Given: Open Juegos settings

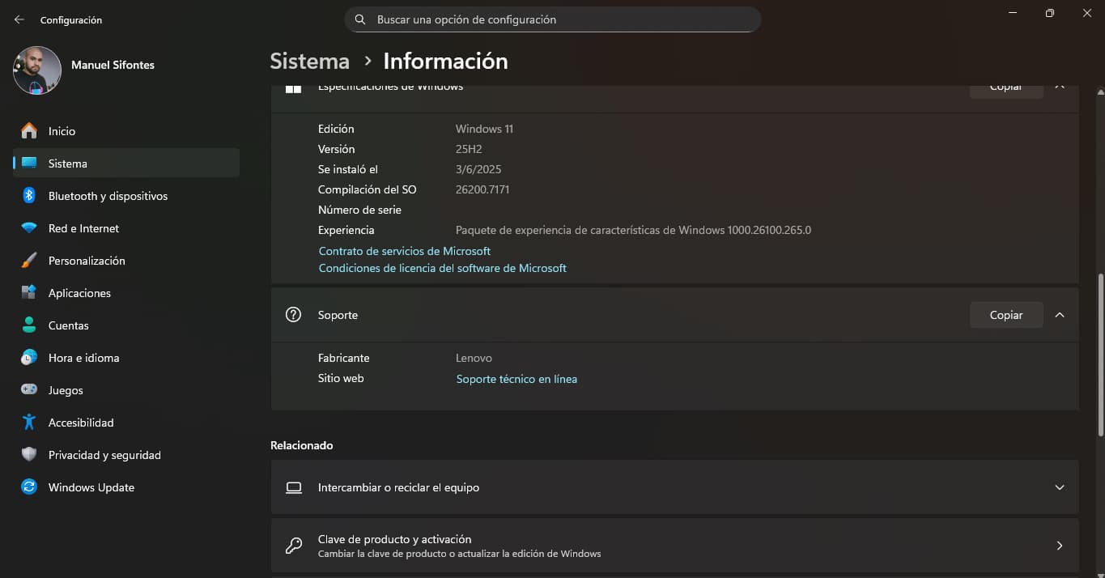Looking at the screenshot, I should 66,390.
